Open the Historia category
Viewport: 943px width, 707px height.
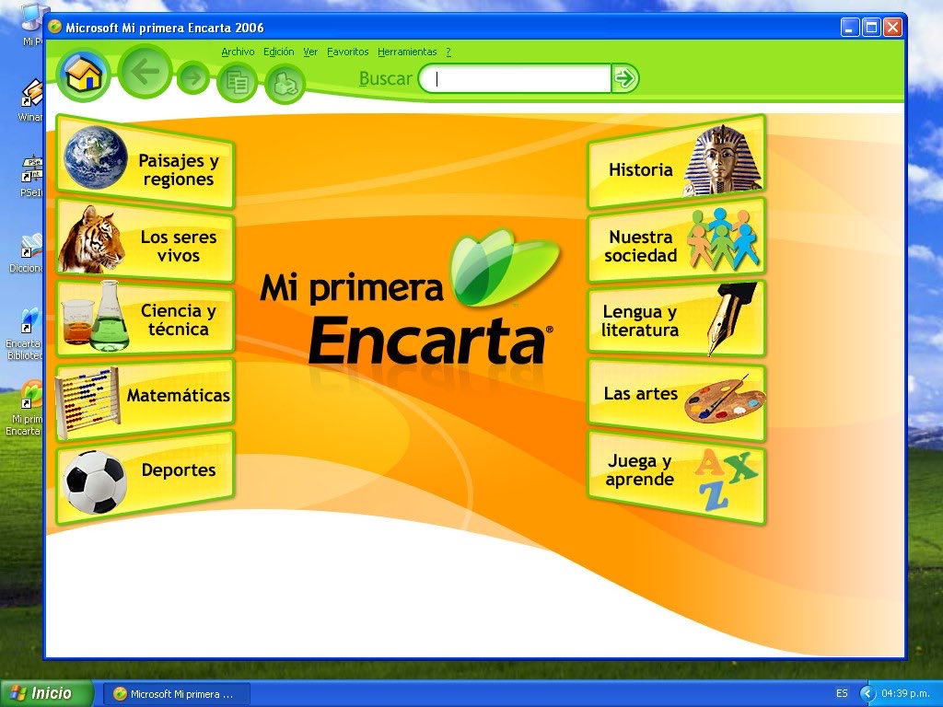coord(676,162)
